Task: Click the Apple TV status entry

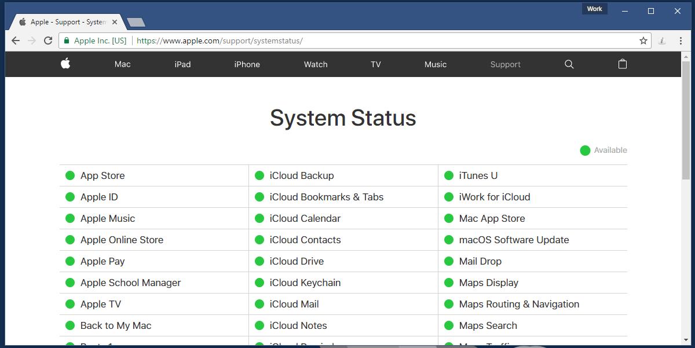Action: click(x=101, y=304)
